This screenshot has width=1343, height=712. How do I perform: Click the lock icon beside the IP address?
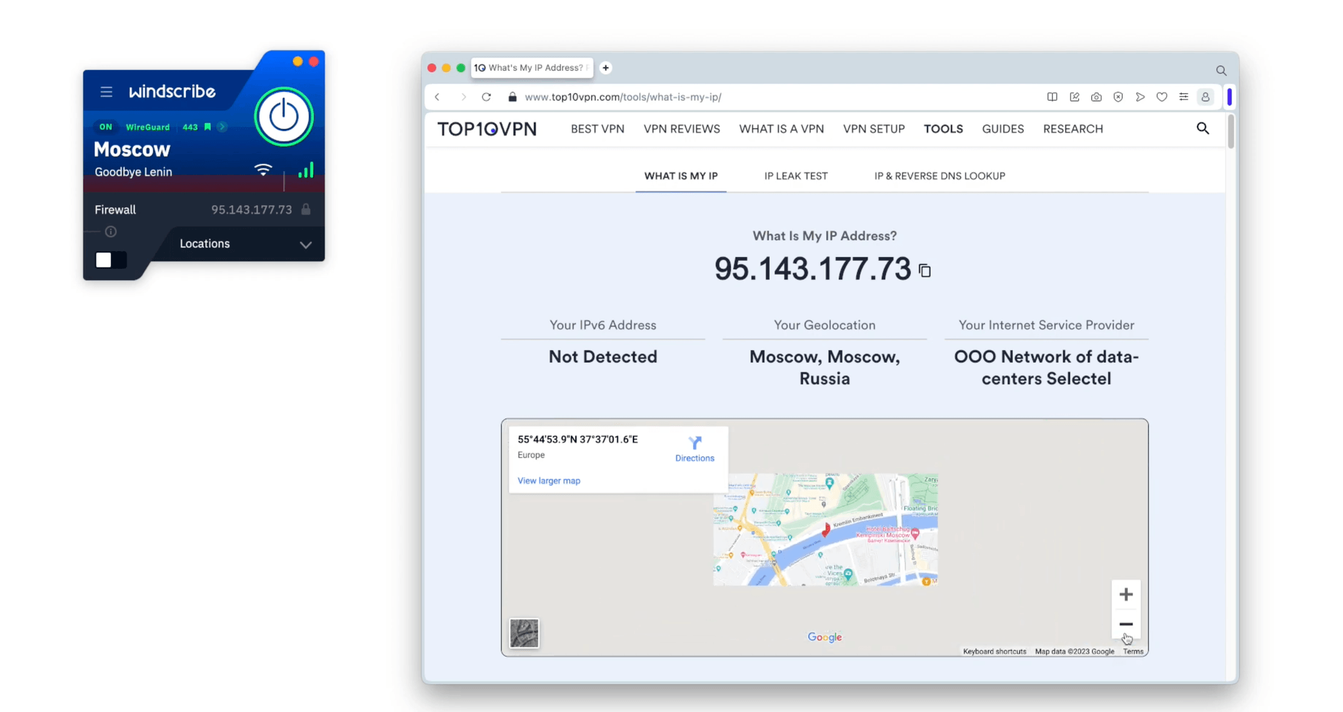coord(306,210)
